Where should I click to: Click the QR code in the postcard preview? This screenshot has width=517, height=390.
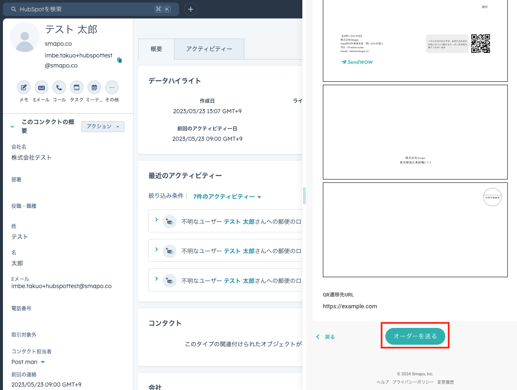481,44
